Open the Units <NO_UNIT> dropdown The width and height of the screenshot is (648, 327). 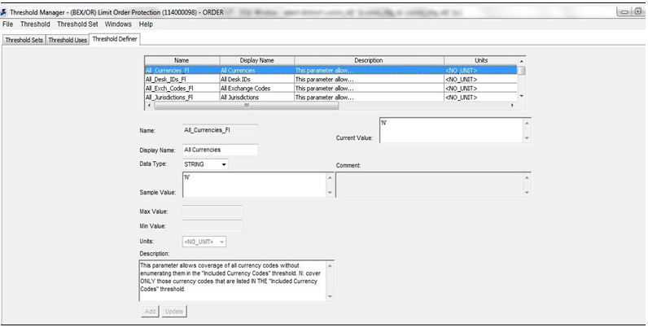click(204, 242)
